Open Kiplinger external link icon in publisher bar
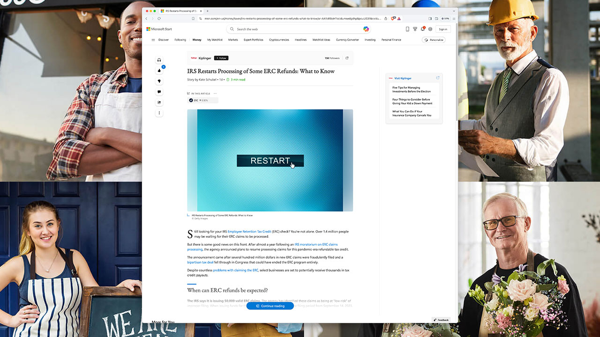600x337 pixels. (347, 58)
